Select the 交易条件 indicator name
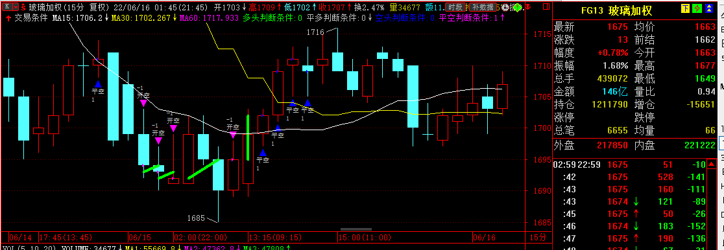The height and width of the screenshot is (250, 724). click(32, 18)
